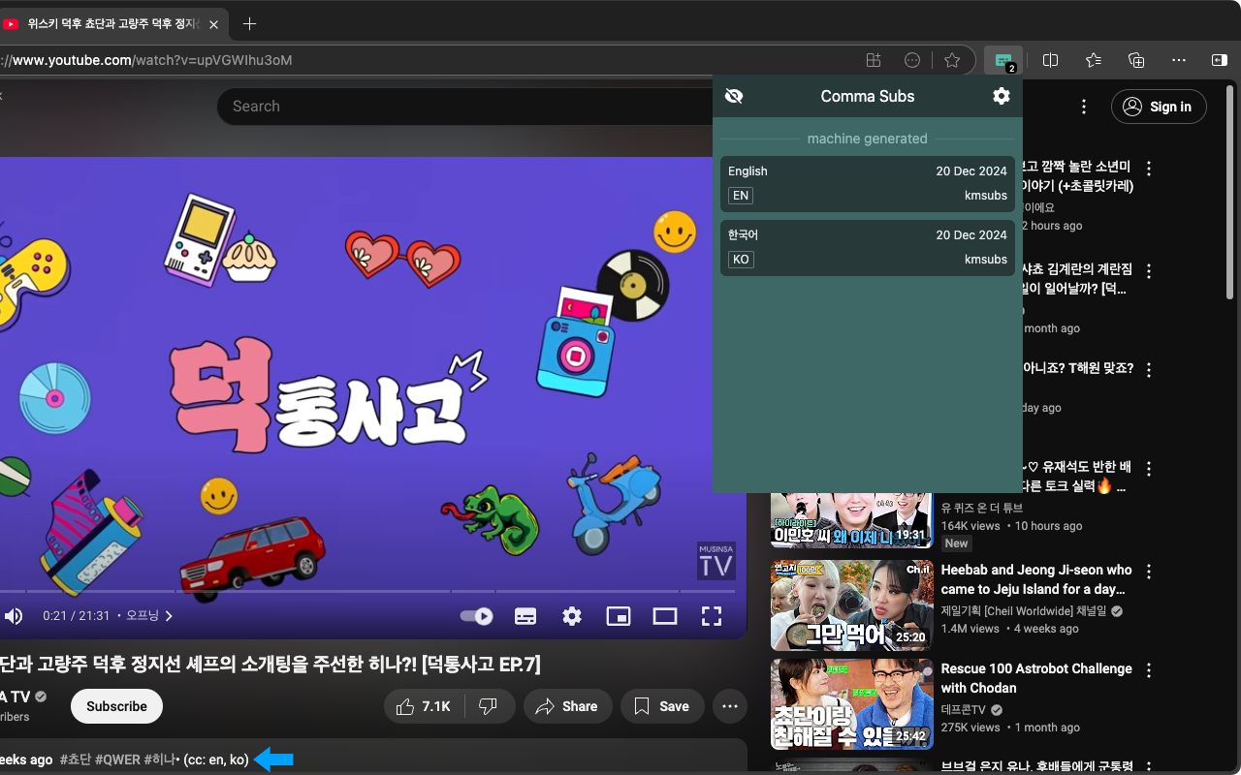Open the 유 퀴즈 온 더 튜브 channel
The height and width of the screenshot is (775, 1241).
[981, 508]
